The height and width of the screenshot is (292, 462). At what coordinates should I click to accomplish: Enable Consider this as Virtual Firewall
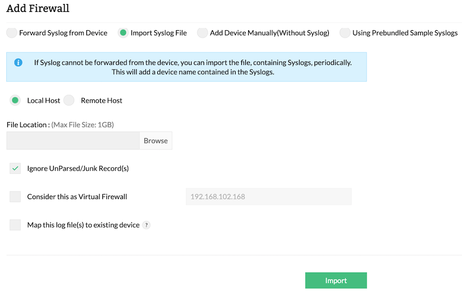point(15,197)
